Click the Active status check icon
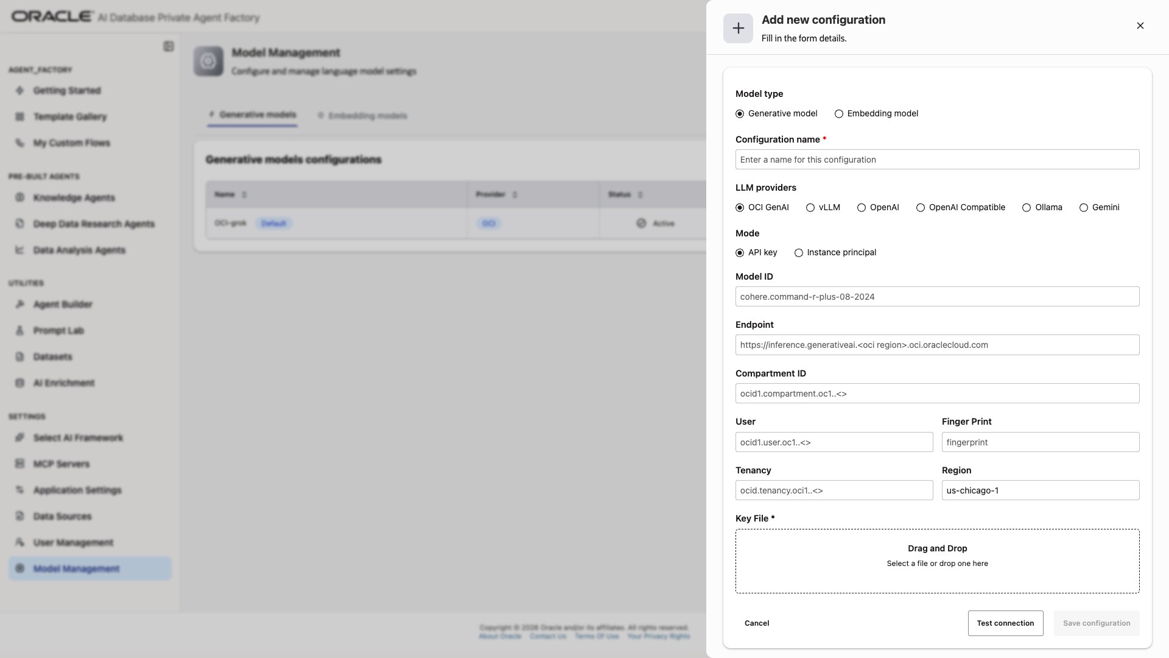Image resolution: width=1169 pixels, height=658 pixels. pyautogui.click(x=641, y=224)
